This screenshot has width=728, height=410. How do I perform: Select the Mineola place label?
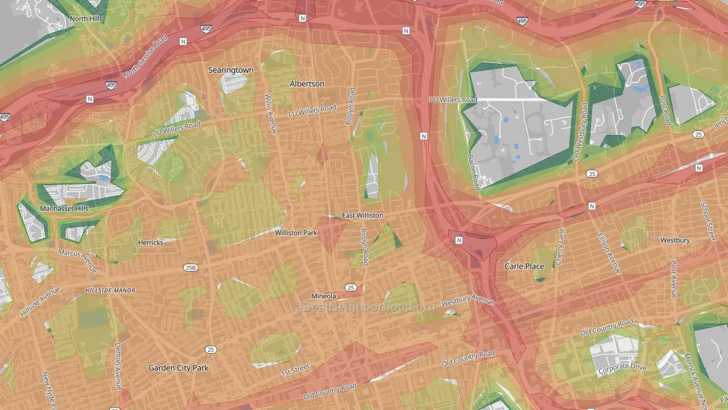pos(324,296)
